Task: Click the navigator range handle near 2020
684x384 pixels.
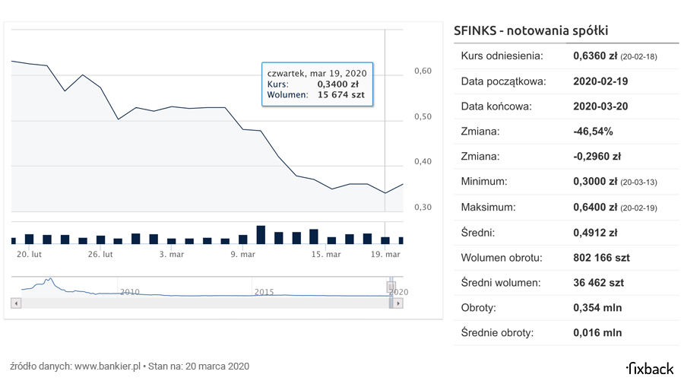Action: click(391, 287)
